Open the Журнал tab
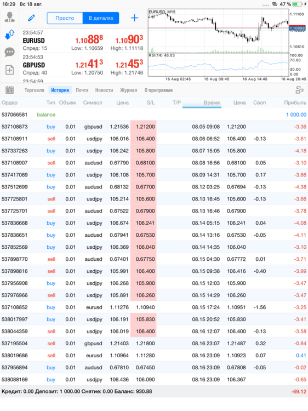The width and height of the screenshot is (308, 411). [128, 90]
